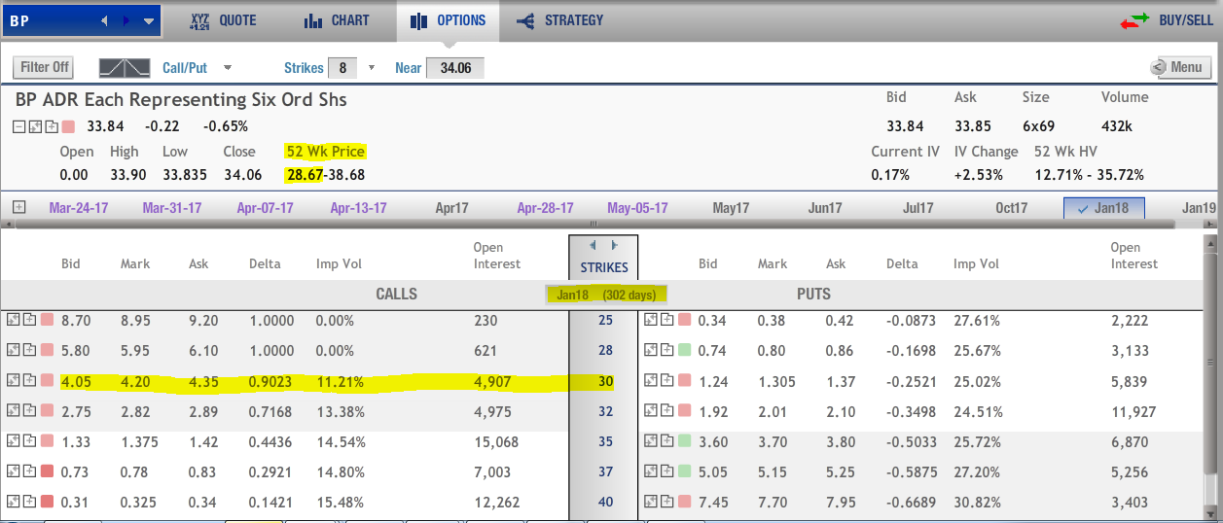The image size is (1223, 523).
Task: Click the chart icon for the 25 put
Action: (x=651, y=320)
